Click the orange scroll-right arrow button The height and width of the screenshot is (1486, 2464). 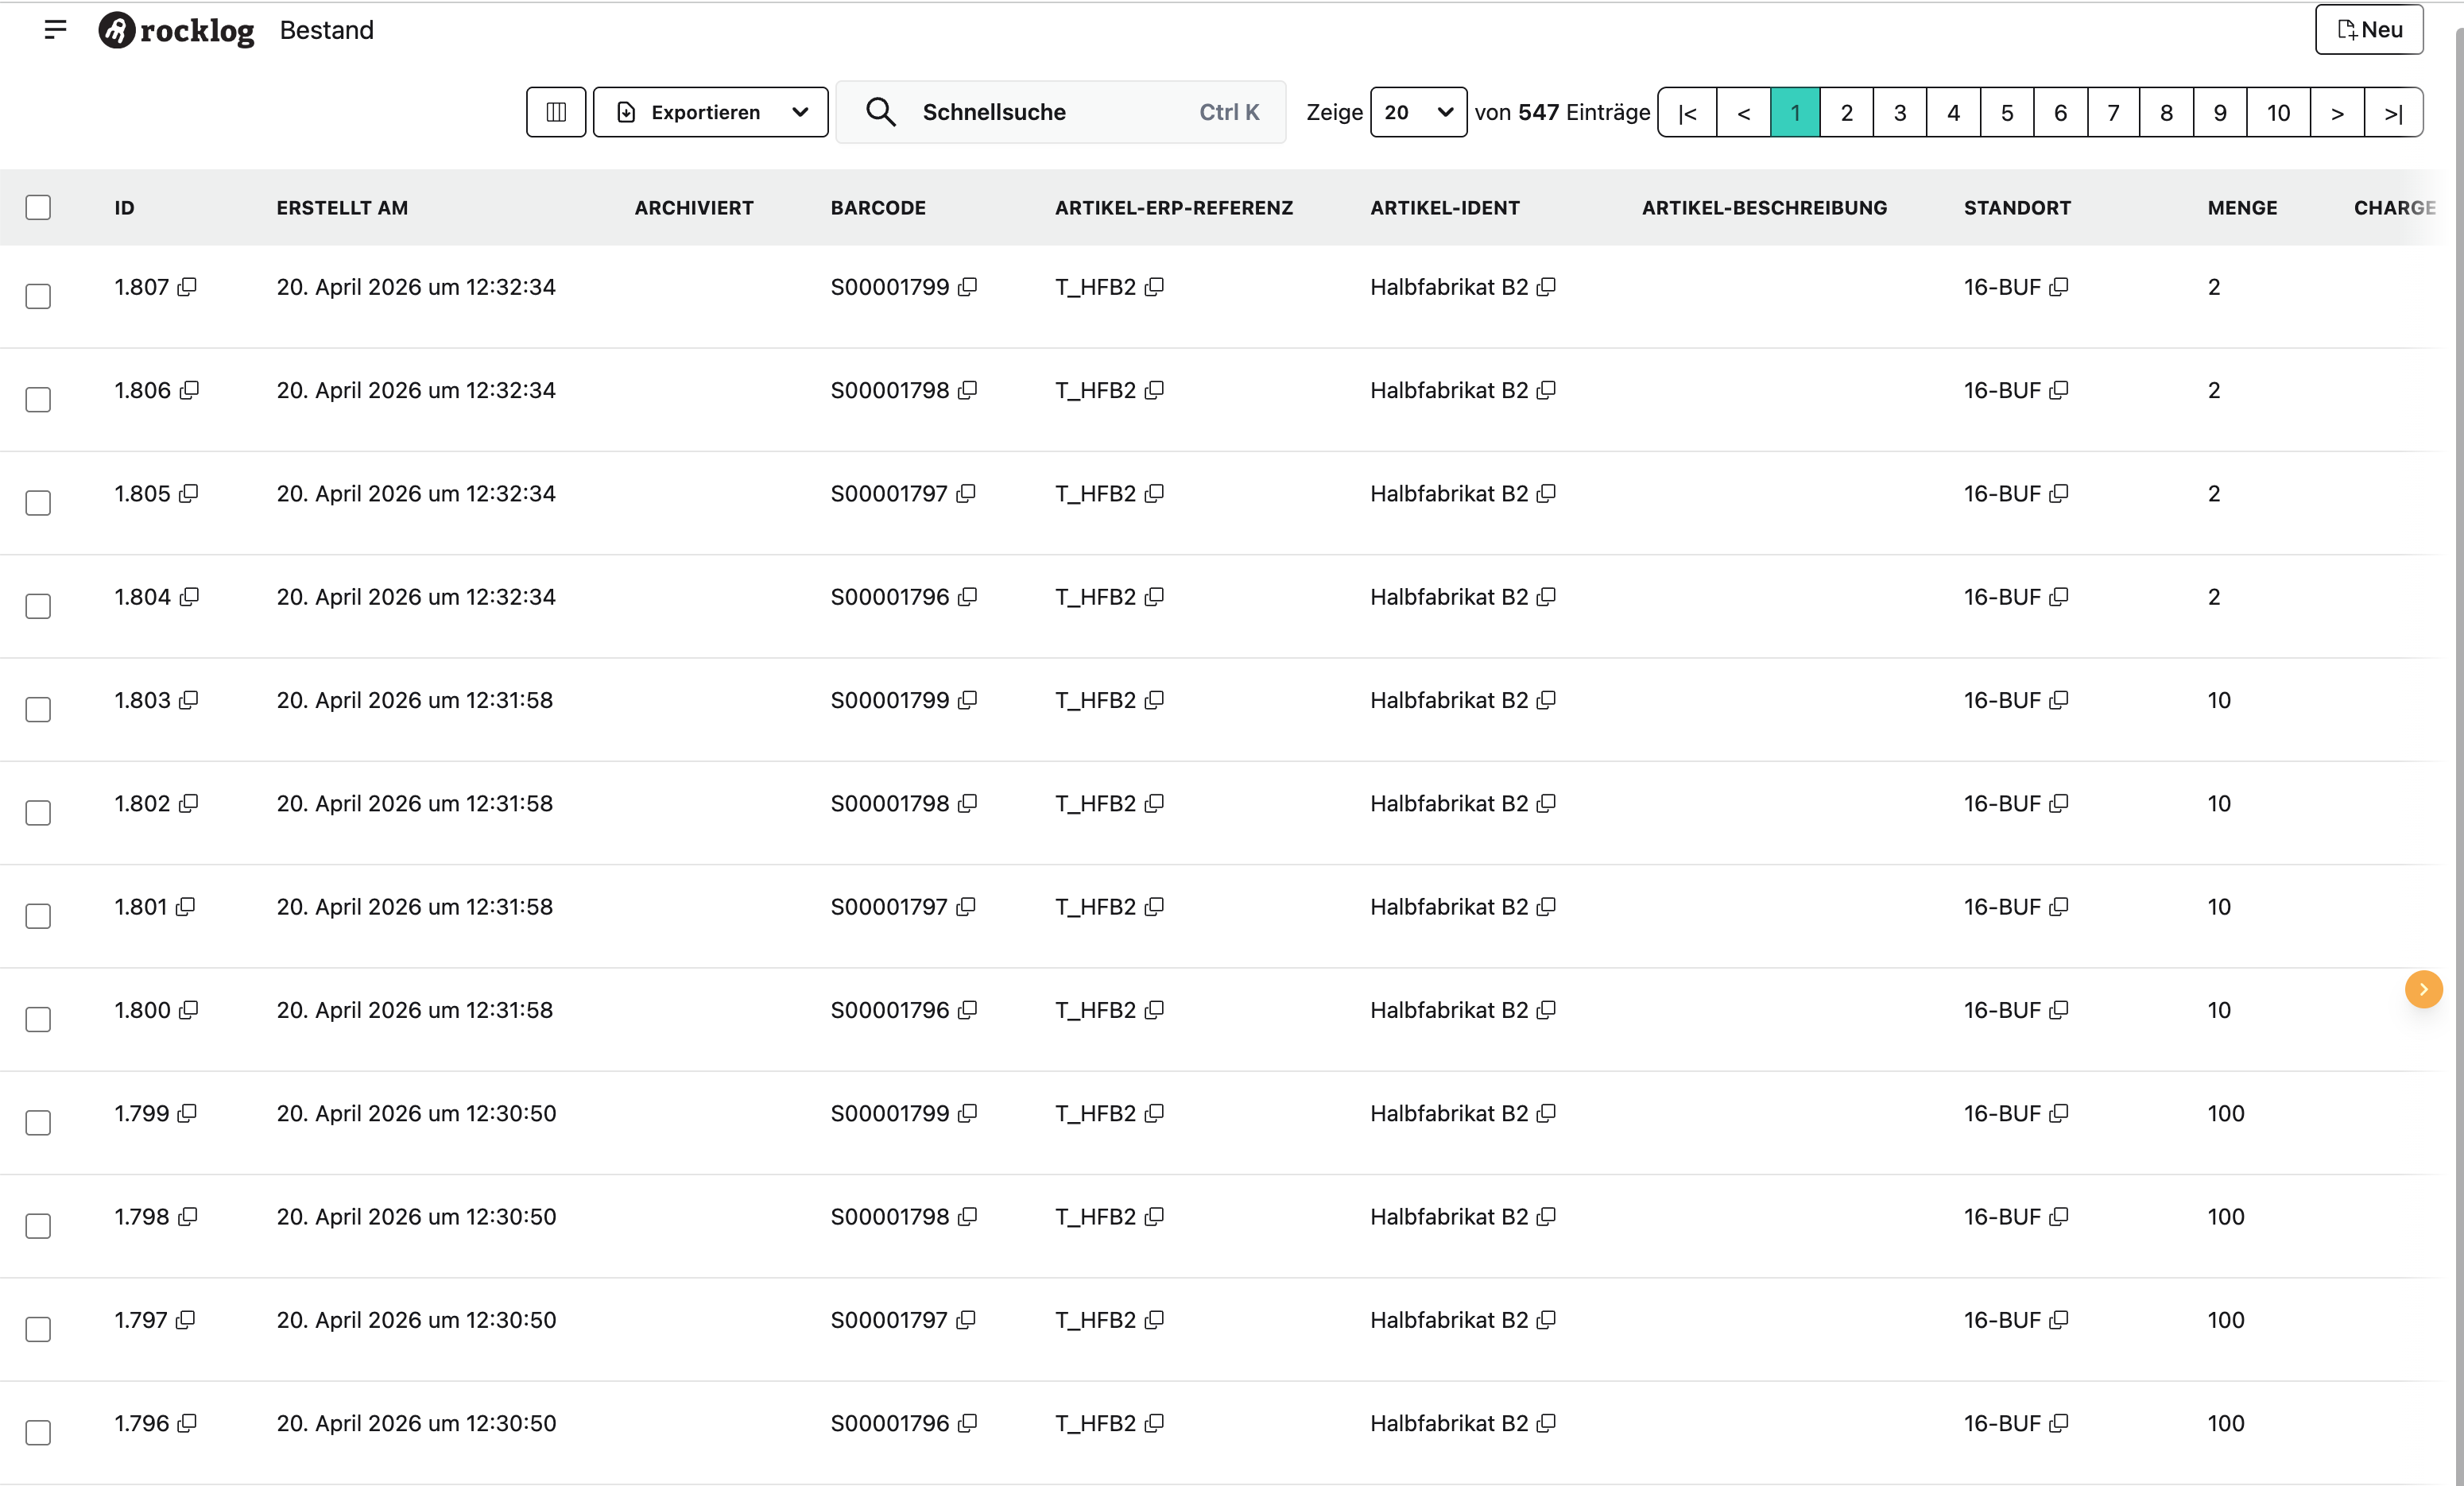click(2423, 989)
